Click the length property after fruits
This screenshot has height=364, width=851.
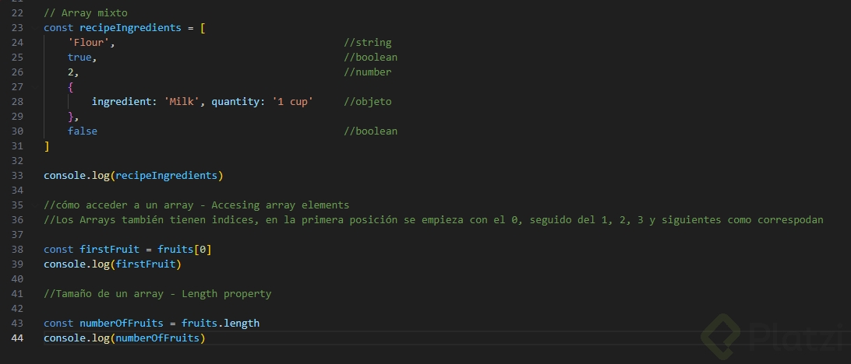(x=242, y=324)
